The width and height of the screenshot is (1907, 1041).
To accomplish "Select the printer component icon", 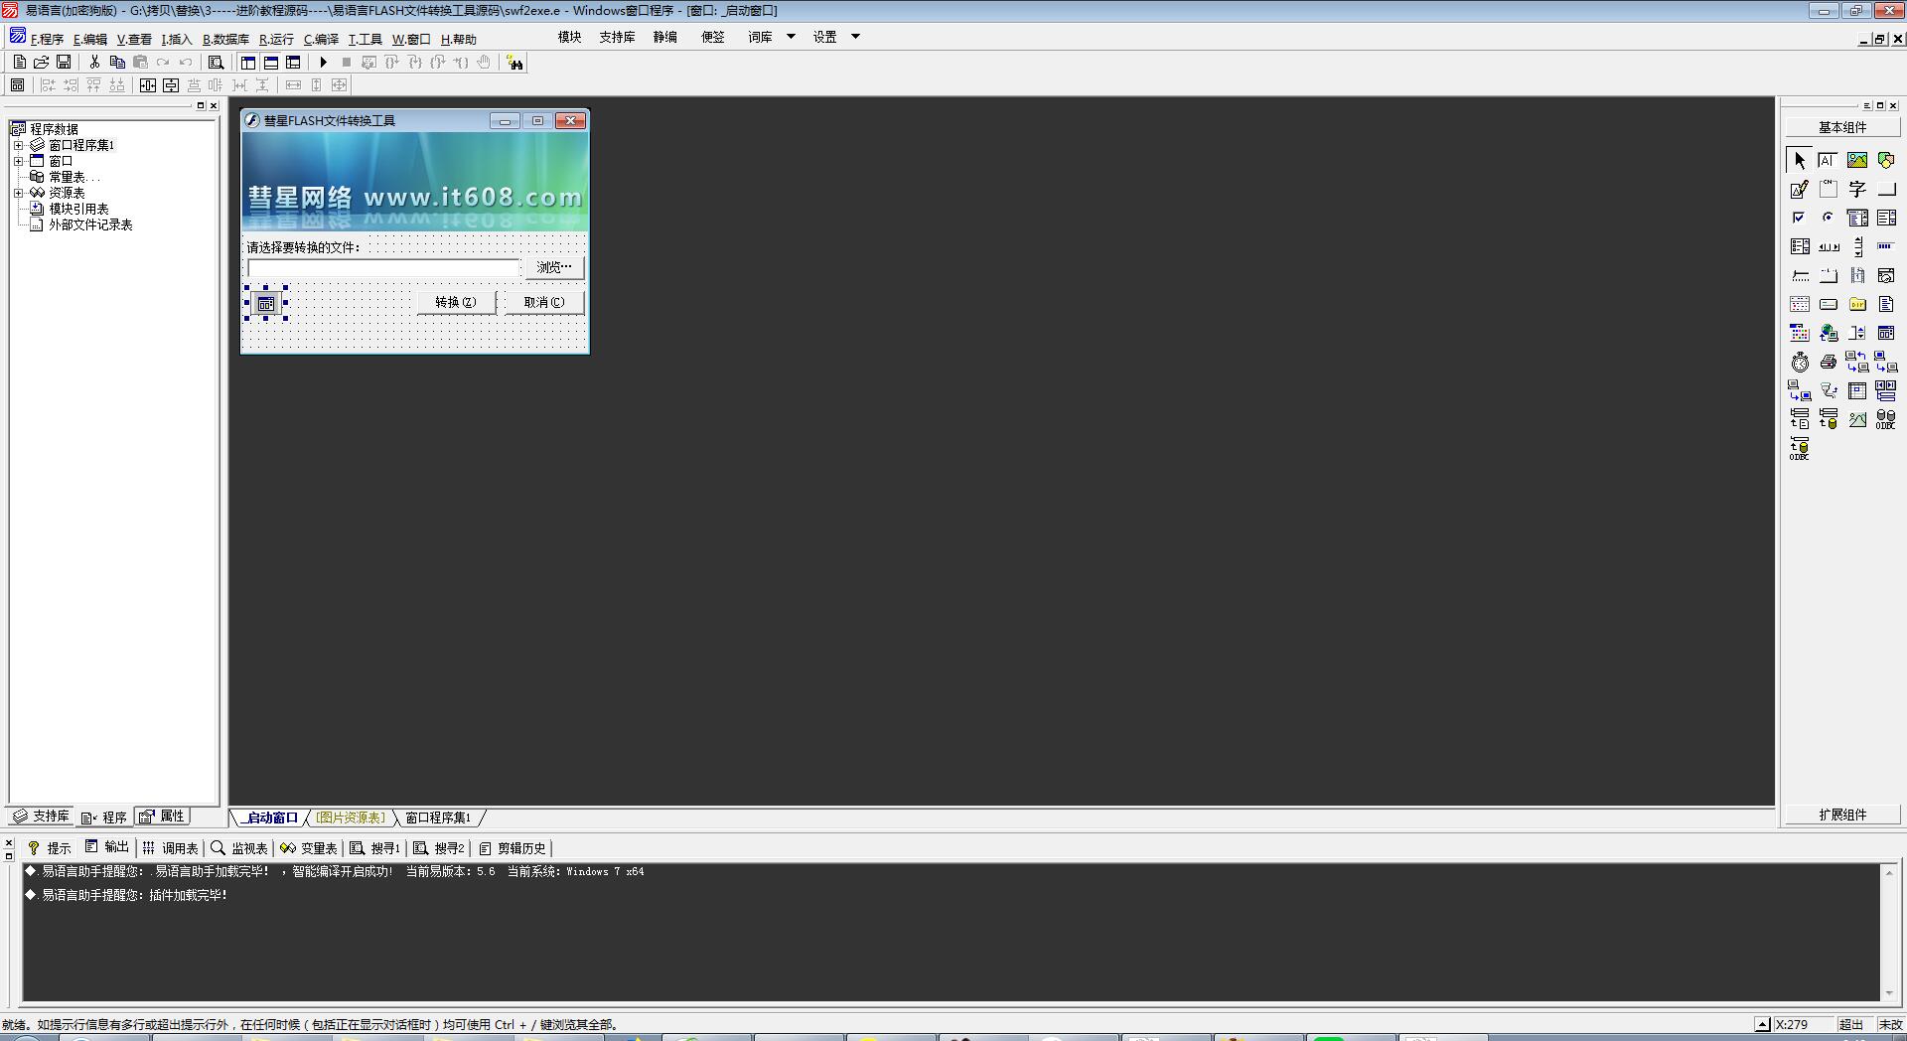I will click(x=1829, y=362).
